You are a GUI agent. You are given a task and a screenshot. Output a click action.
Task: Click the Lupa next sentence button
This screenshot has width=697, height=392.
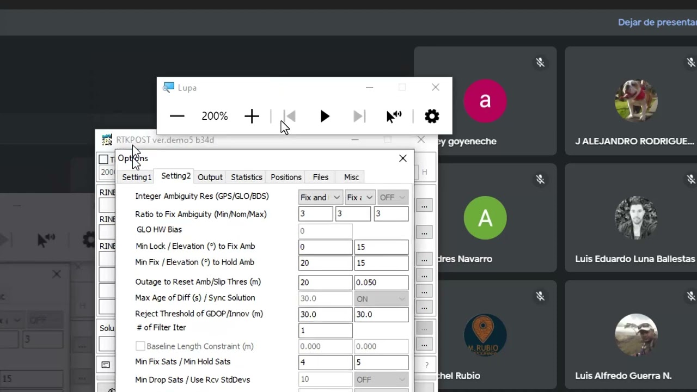point(359,116)
